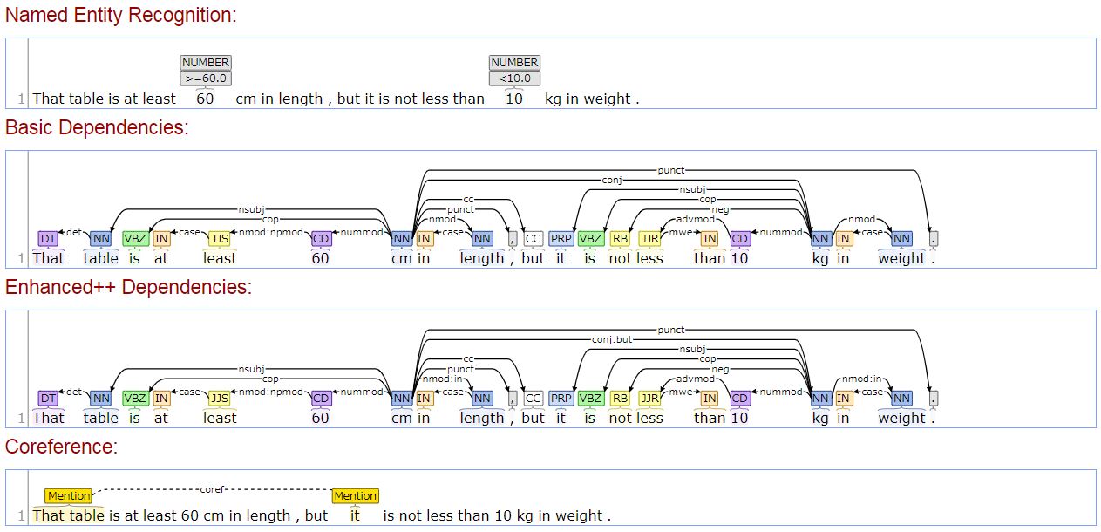Image resolution: width=1101 pixels, height=532 pixels.
Task: Click the "Coreference:" heading
Action: point(61,447)
